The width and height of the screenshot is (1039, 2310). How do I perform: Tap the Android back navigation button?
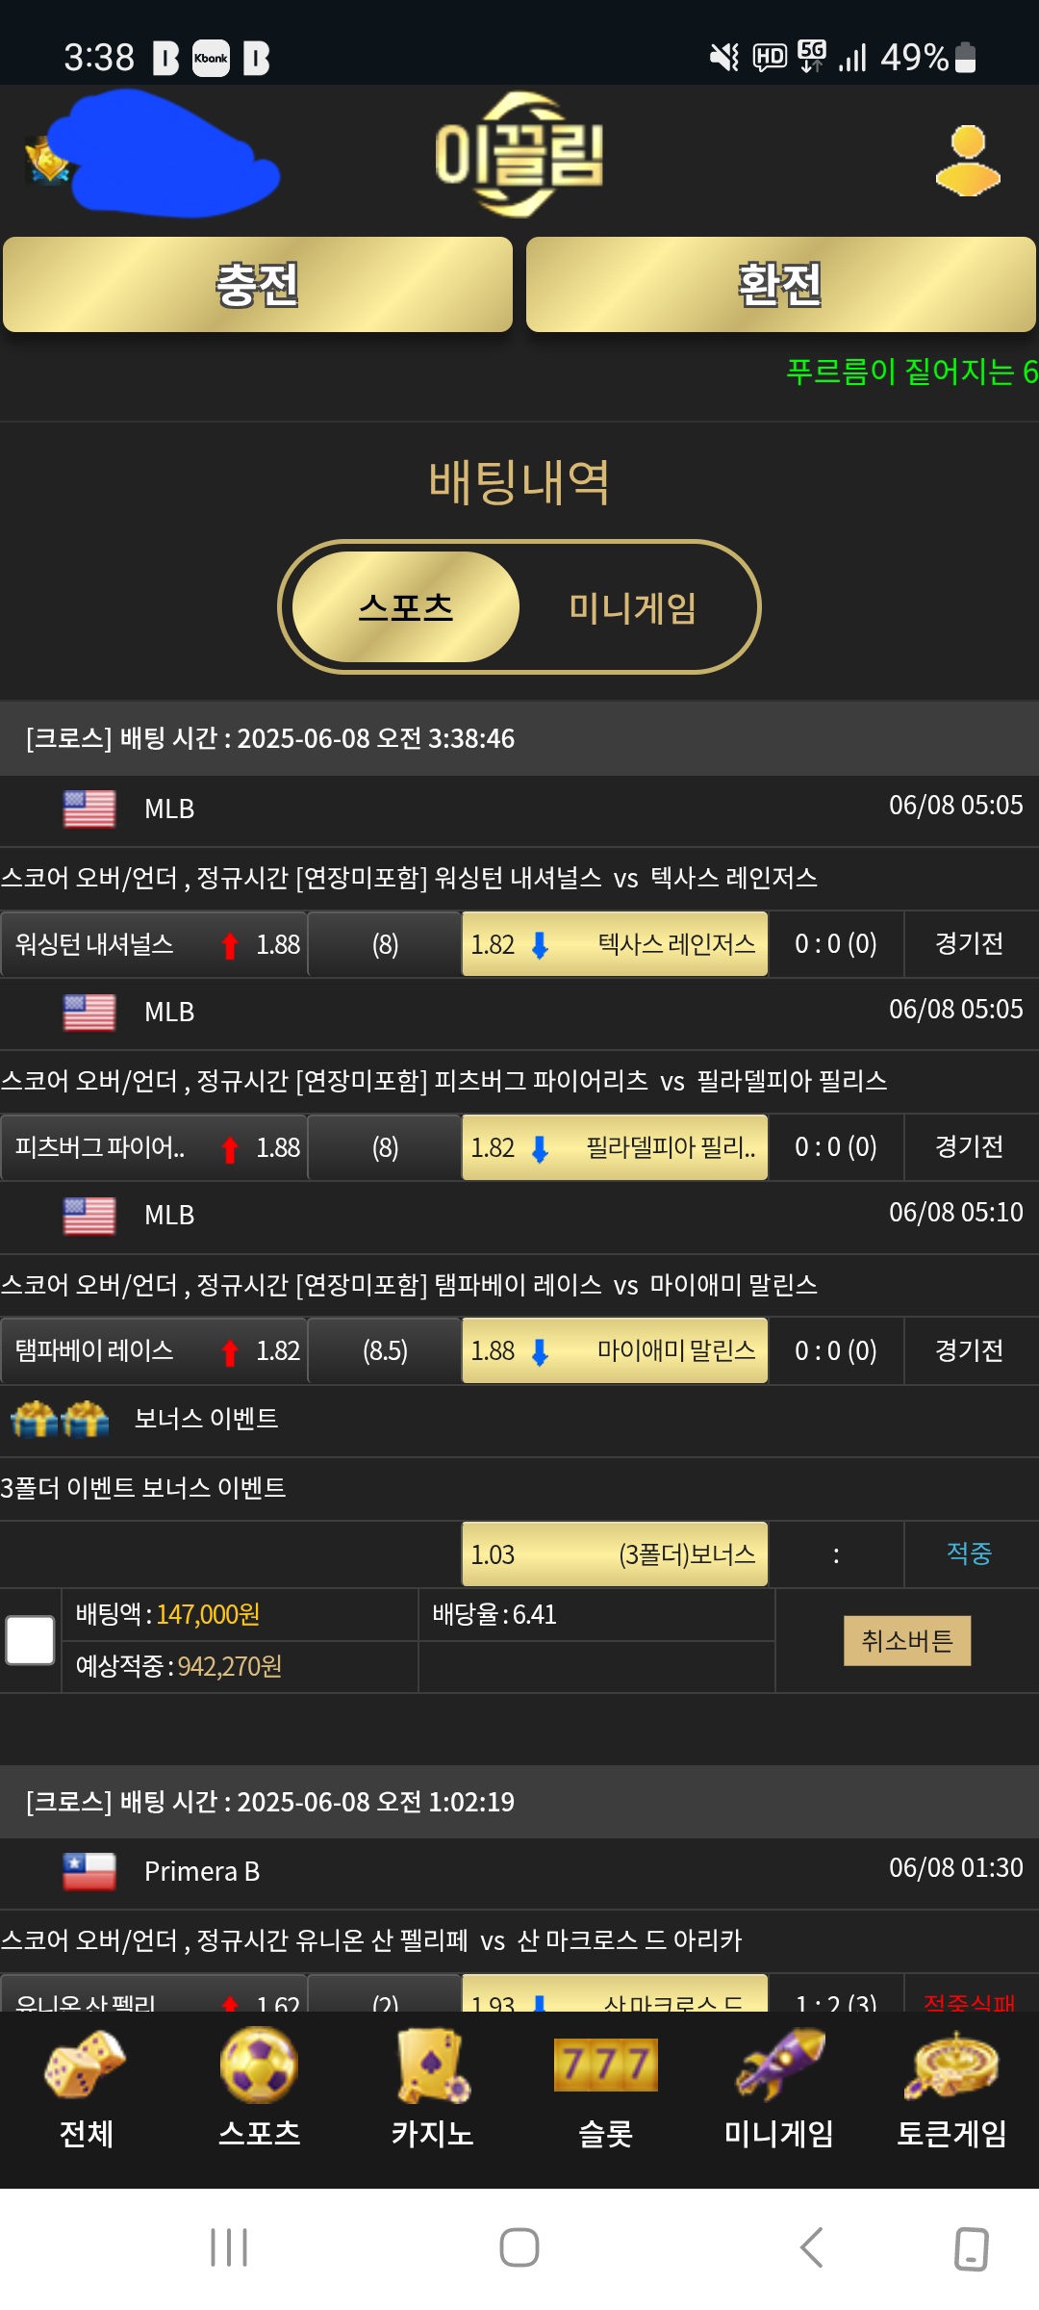pos(811,2247)
